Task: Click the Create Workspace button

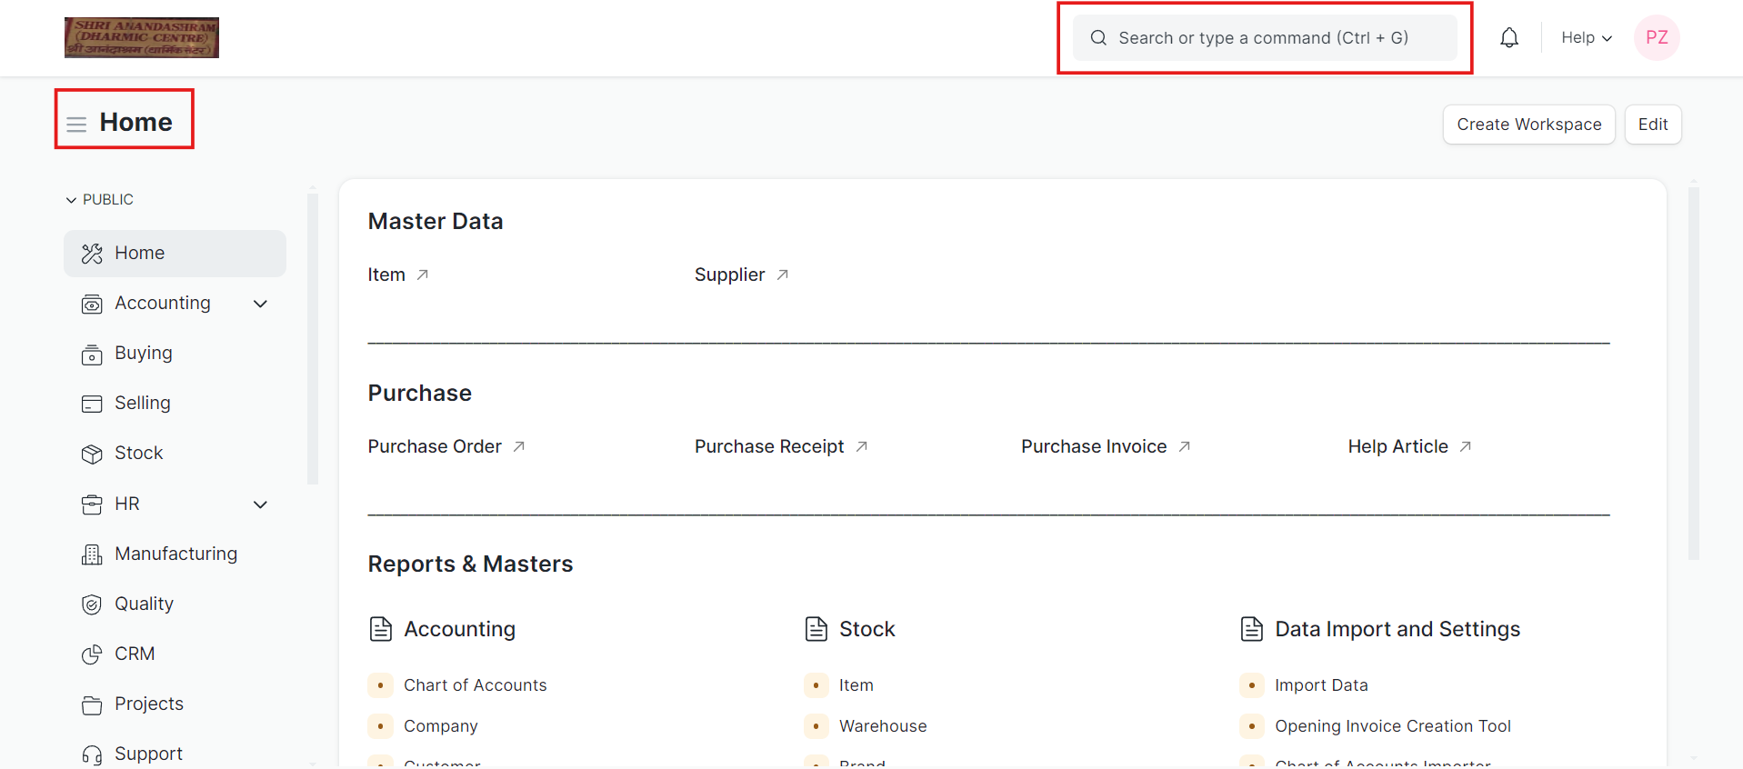Action: tap(1529, 125)
